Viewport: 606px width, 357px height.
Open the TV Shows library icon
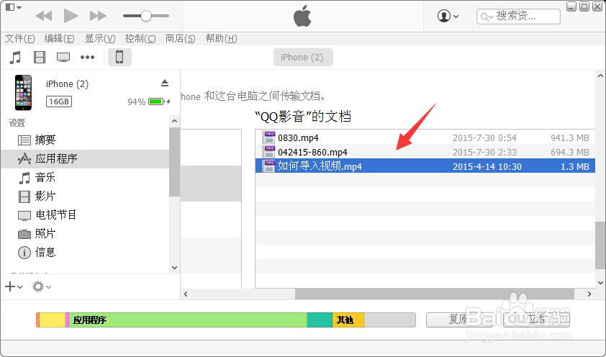tap(63, 58)
